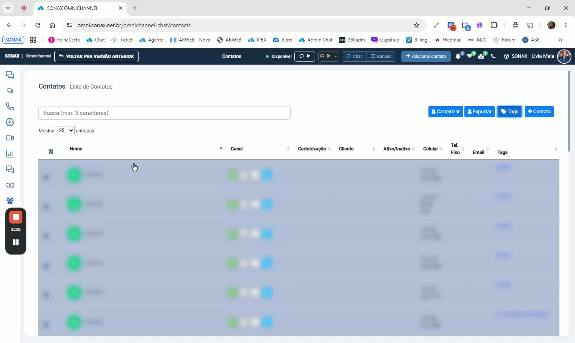
Task: Focus the Busca contact search field
Action: [165, 113]
